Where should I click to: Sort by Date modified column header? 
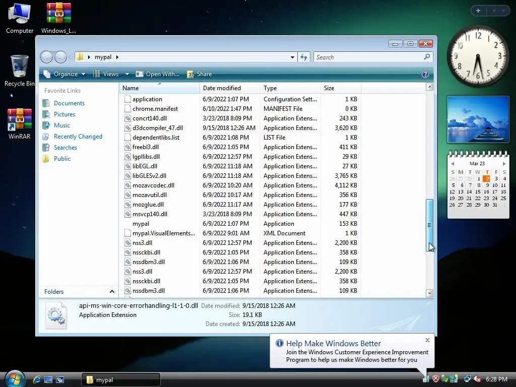click(230, 88)
